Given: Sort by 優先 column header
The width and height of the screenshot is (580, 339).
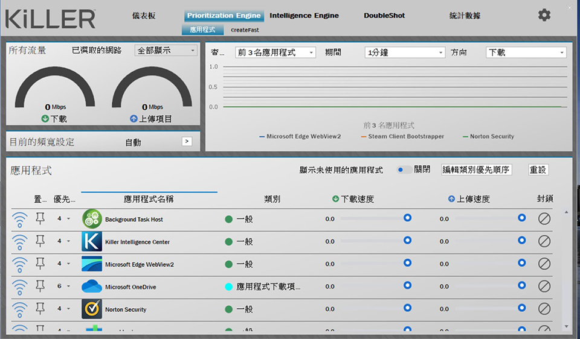Looking at the screenshot, I should pyautogui.click(x=65, y=200).
